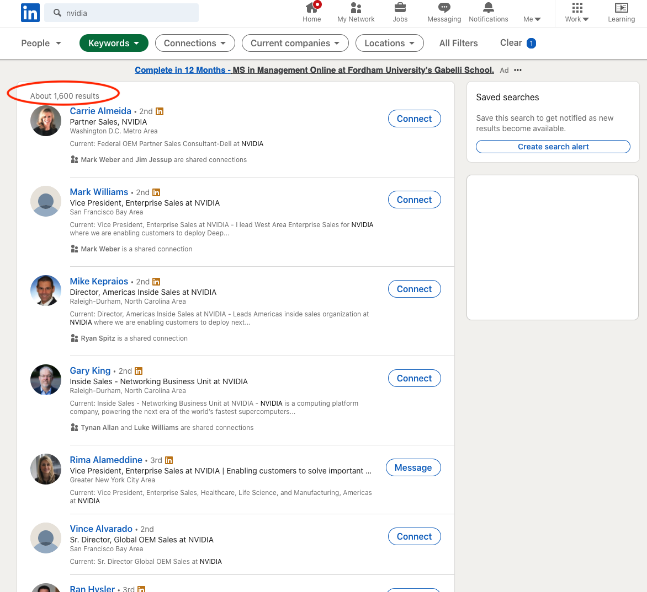647x592 pixels.
Task: Clear the applied search filters
Action: point(511,43)
